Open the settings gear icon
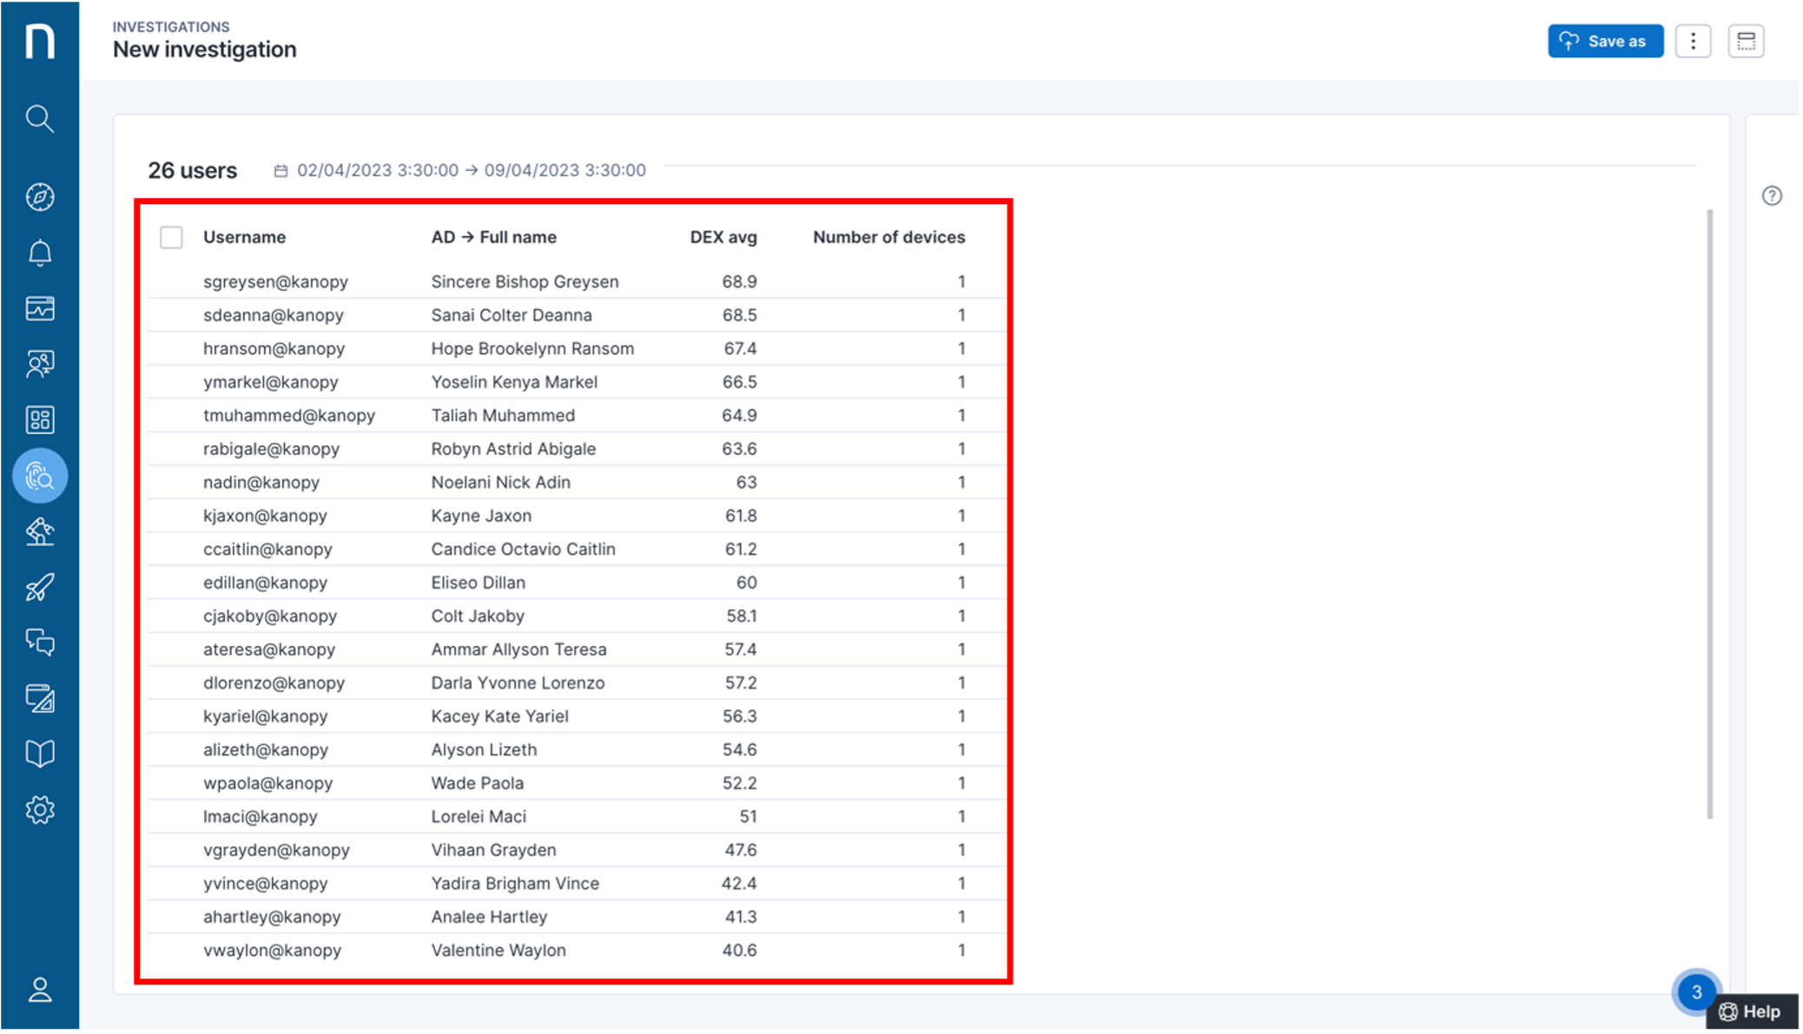Image resolution: width=1803 pixels, height=1034 pixels. pyautogui.click(x=39, y=810)
